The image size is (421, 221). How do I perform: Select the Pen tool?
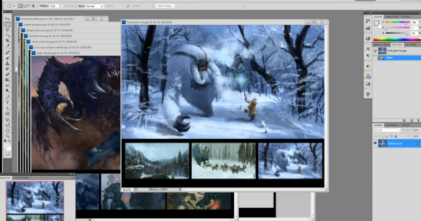[x=8, y=97]
